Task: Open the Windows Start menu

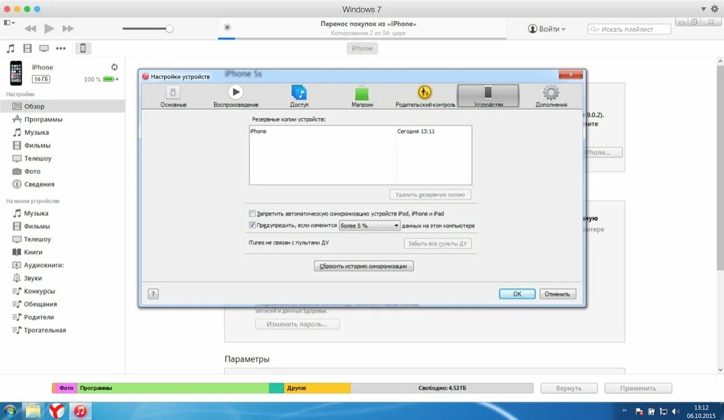Action: click(10, 411)
